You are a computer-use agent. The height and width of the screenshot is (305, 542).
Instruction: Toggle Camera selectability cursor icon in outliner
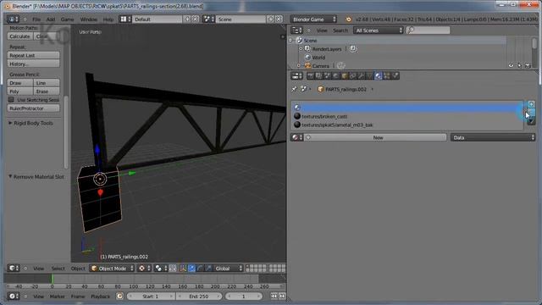pyautogui.click(x=519, y=65)
